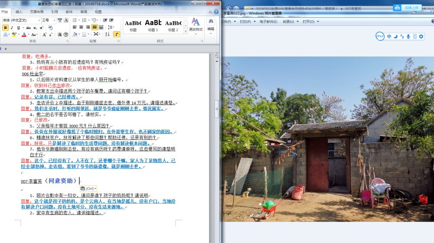Viewport: 434px width, 243px height.
Task: Switch to the 视图 ribbon tab
Action: [x=98, y=12]
